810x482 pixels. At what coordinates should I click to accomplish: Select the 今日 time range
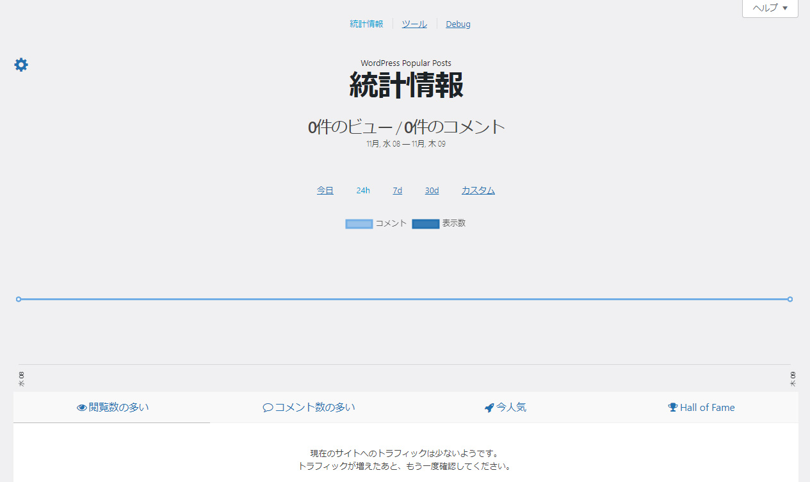(x=325, y=191)
